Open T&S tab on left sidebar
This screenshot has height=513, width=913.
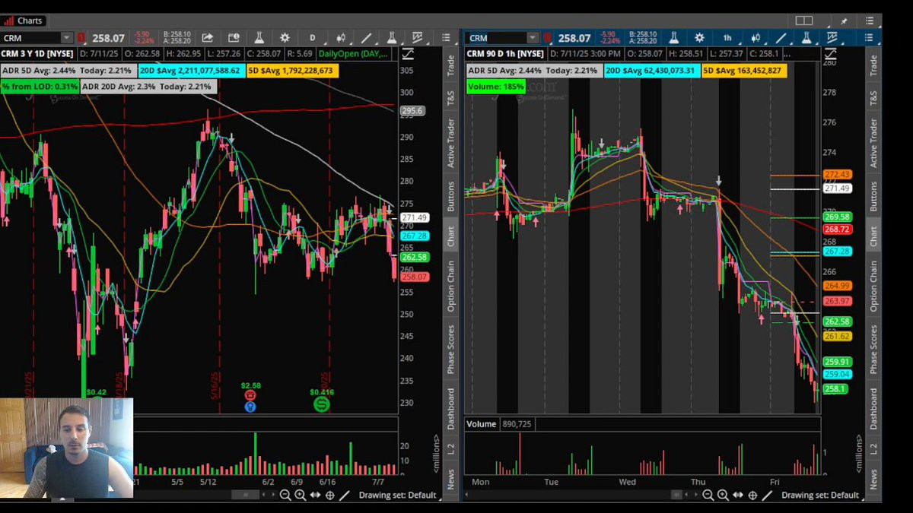tap(450, 98)
